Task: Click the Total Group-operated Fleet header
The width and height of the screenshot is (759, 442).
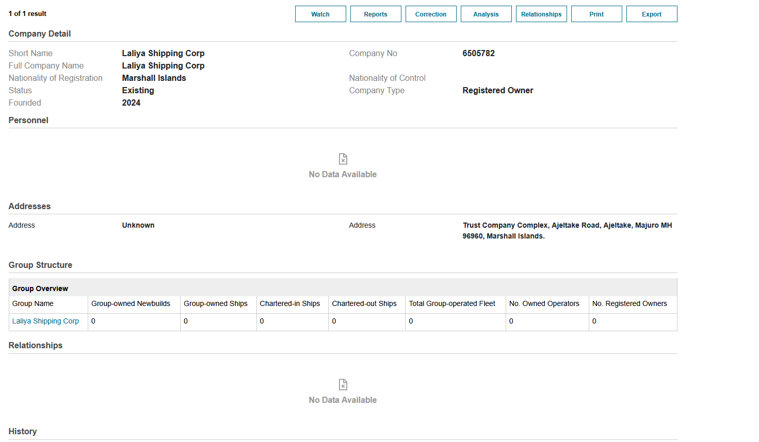Action: tap(452, 303)
